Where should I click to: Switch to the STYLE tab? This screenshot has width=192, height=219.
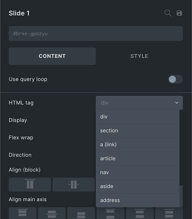(x=139, y=56)
